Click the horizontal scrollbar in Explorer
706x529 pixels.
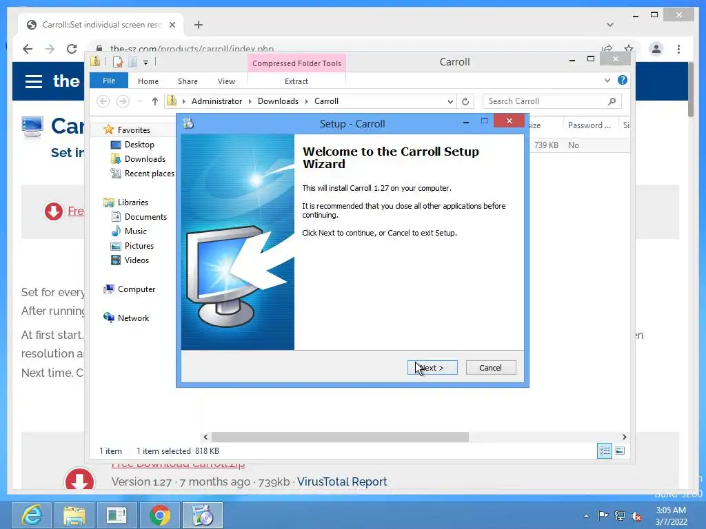[x=340, y=437]
